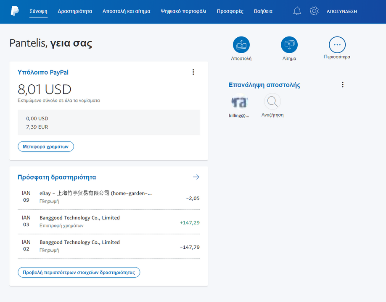Click the billing@... contact label
Screen dimensions: 386x302
coord(239,116)
